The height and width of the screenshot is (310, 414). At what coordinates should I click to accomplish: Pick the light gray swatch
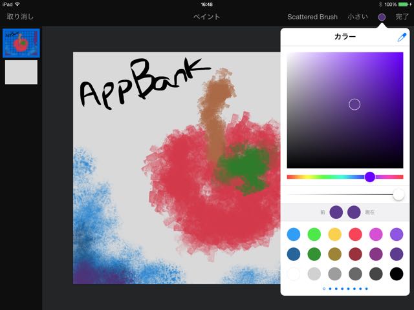point(314,274)
